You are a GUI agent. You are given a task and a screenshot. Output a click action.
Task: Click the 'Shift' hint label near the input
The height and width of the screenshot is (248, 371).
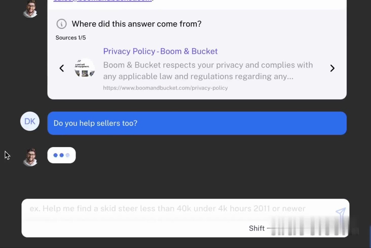coord(257,228)
